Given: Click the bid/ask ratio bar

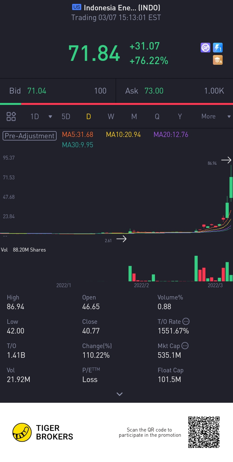Looking at the screenshot, I should (116, 104).
